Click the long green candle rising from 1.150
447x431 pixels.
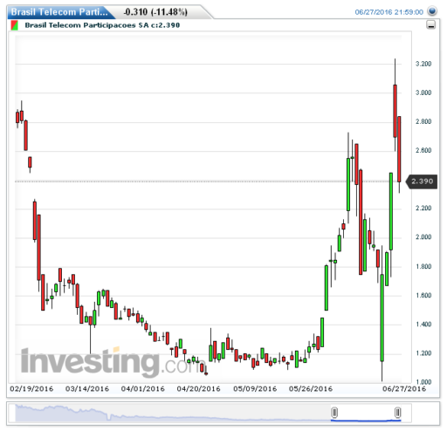pyautogui.click(x=382, y=318)
